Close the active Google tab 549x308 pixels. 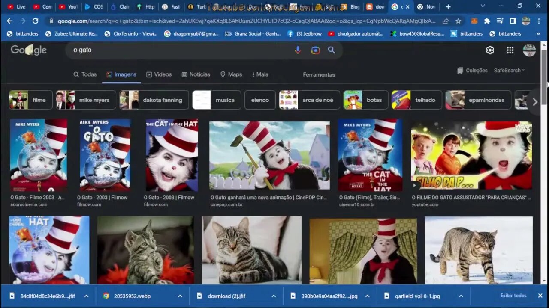[407, 7]
